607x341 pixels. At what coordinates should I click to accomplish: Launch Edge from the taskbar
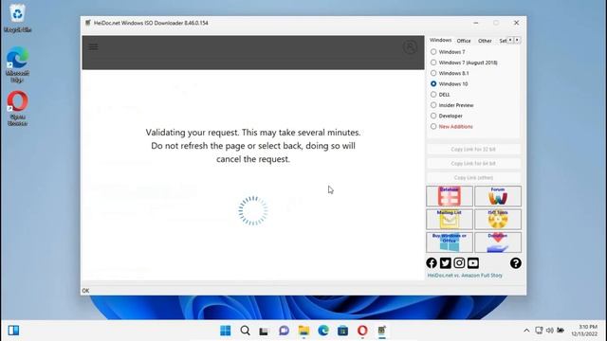tap(323, 331)
